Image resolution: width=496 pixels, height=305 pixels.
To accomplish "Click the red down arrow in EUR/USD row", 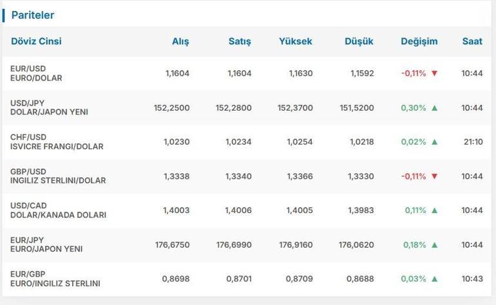I will coord(434,73).
